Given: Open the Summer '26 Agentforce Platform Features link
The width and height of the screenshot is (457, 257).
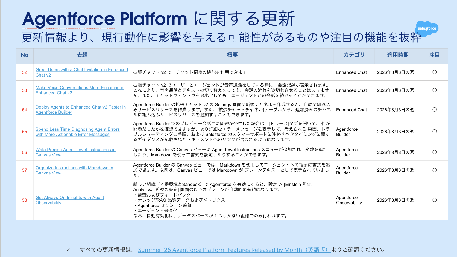Looking at the screenshot, I should tap(234, 250).
